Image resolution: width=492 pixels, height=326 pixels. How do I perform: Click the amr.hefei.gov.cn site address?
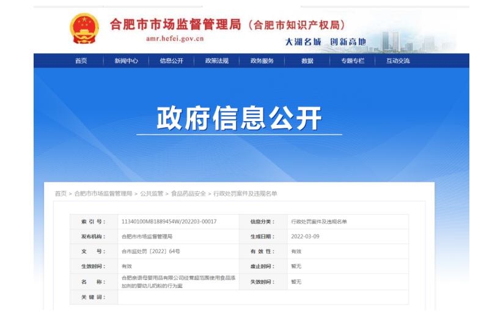tap(175, 39)
